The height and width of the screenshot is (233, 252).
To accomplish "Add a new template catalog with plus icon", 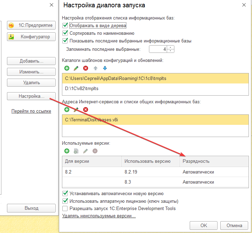I will click(67, 68).
